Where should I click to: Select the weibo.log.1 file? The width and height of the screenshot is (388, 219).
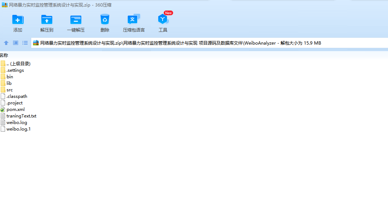pyautogui.click(x=15, y=129)
